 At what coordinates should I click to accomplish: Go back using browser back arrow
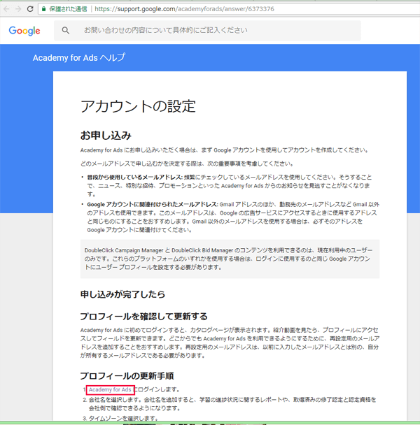coord(6,9)
